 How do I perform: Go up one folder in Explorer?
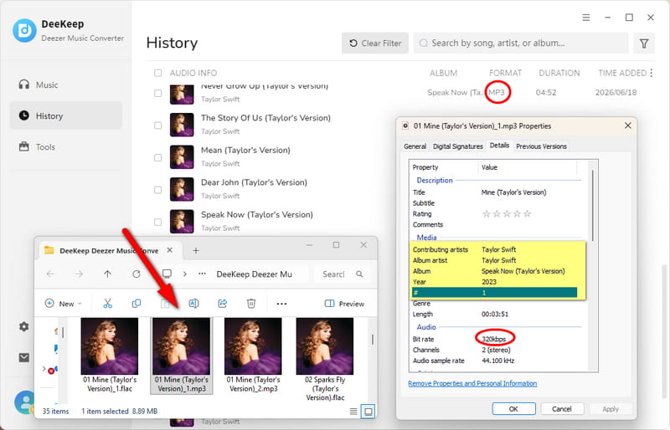coord(107,274)
